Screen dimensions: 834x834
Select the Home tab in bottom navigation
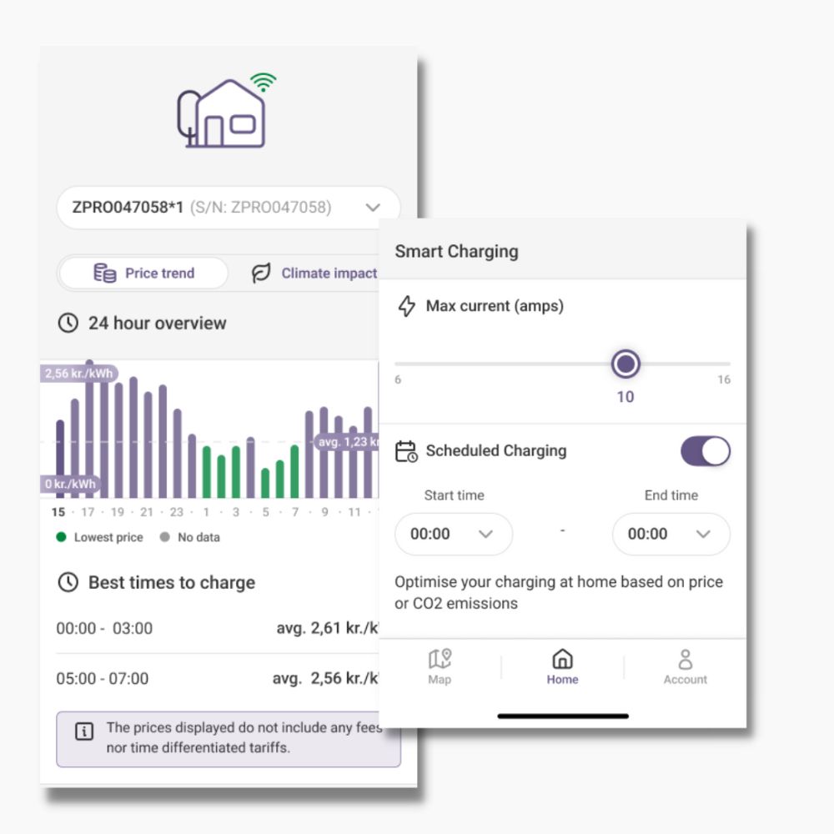pyautogui.click(x=562, y=666)
